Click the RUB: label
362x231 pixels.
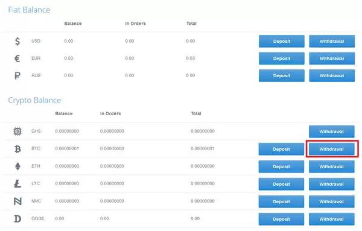click(36, 75)
